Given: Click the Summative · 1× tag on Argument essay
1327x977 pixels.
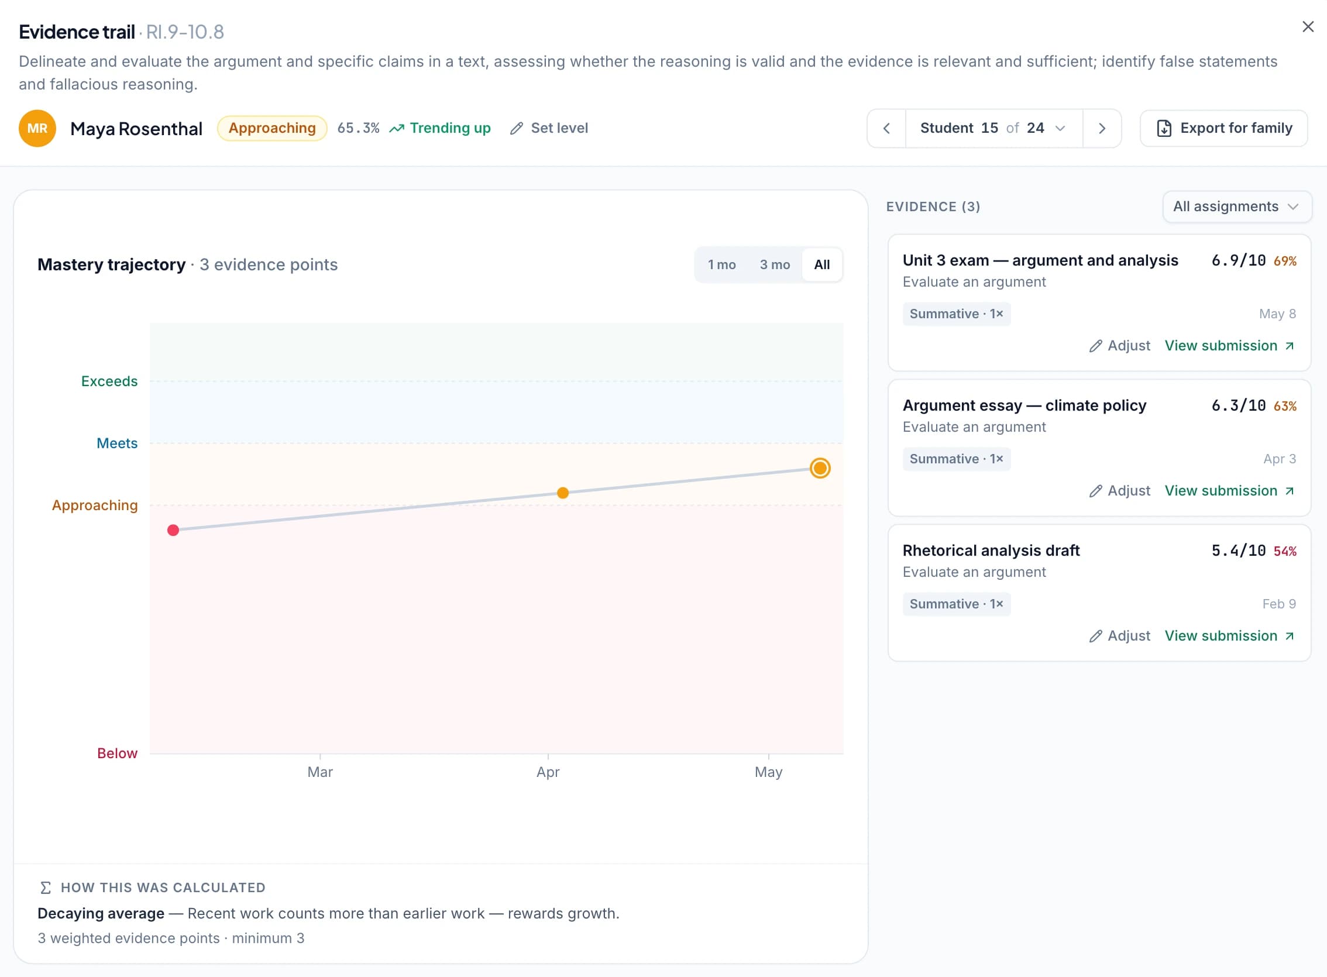Looking at the screenshot, I should pos(956,459).
